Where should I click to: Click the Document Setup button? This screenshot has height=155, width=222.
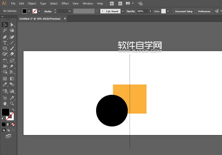pyautogui.click(x=184, y=11)
